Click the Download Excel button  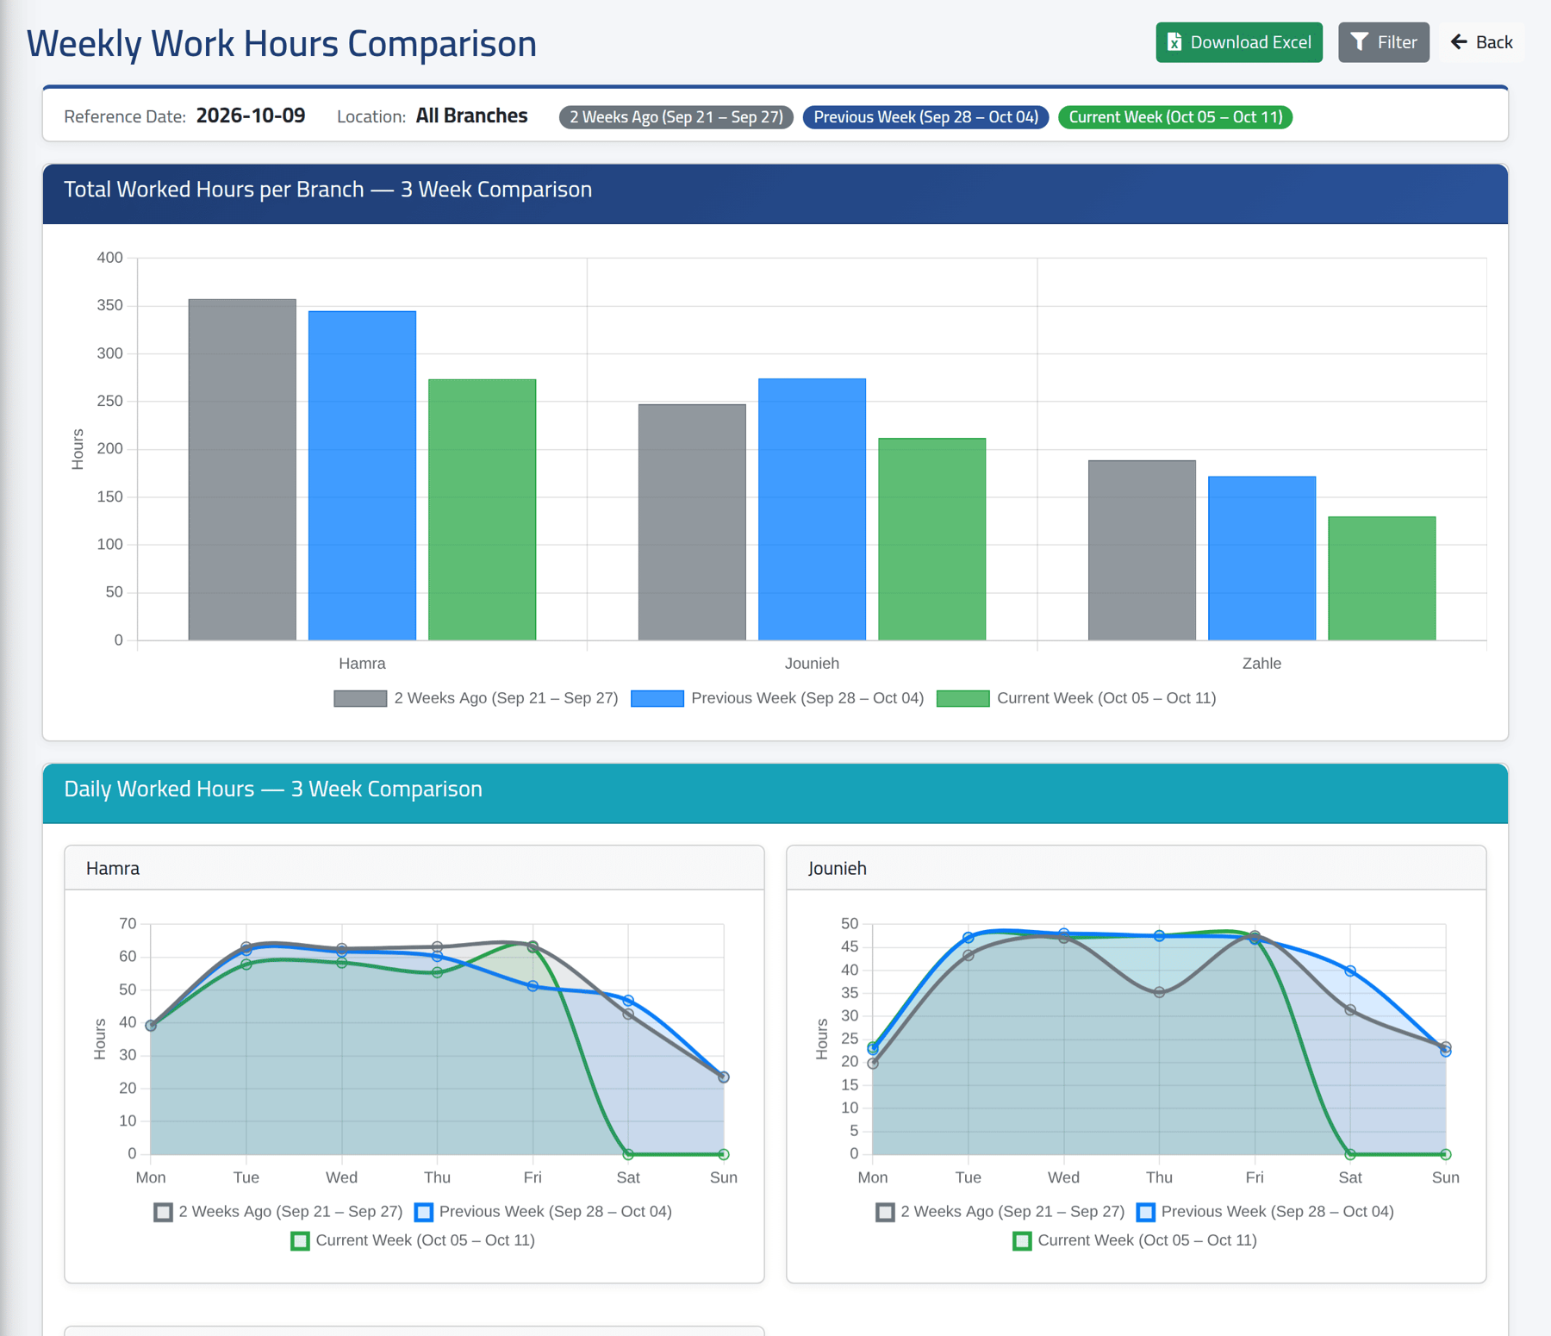(x=1238, y=42)
